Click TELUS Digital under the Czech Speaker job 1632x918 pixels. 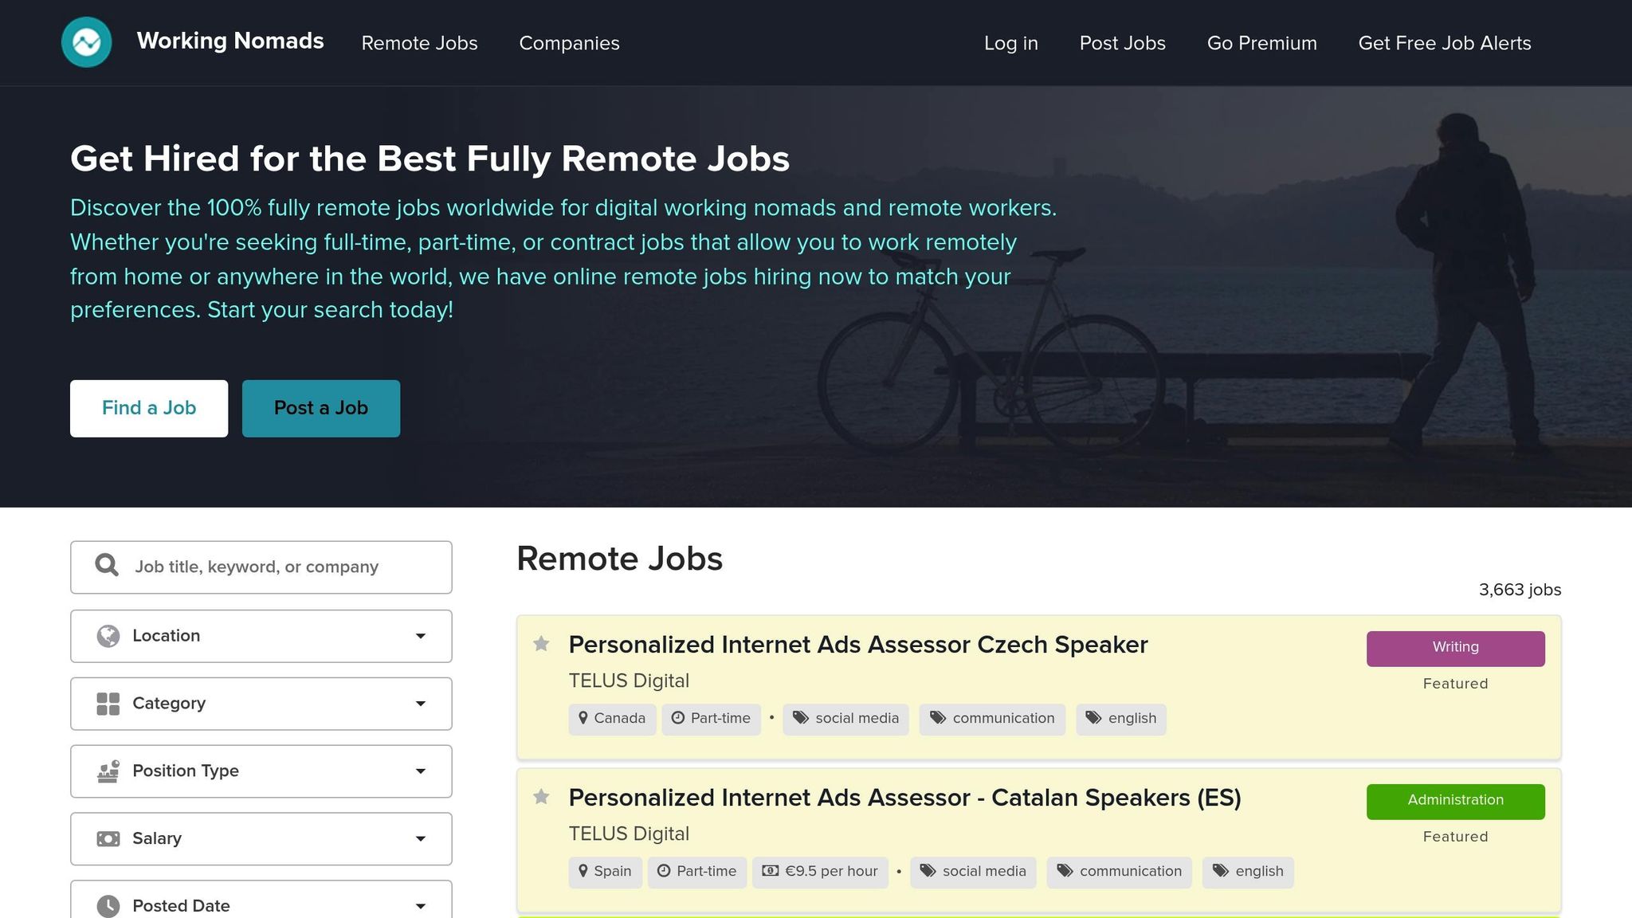tap(629, 681)
